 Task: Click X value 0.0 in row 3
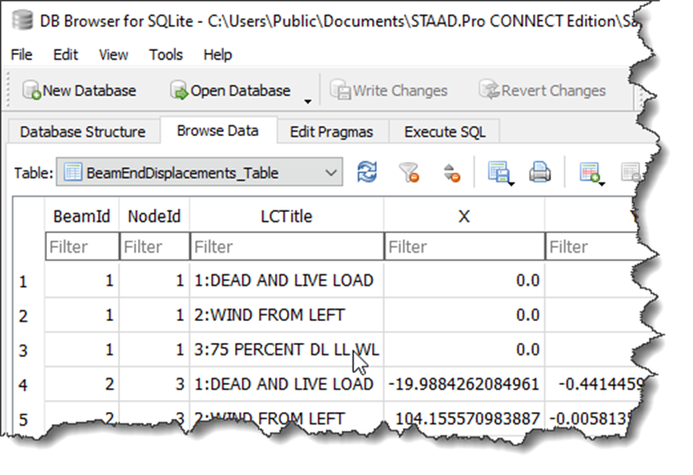[x=464, y=350]
